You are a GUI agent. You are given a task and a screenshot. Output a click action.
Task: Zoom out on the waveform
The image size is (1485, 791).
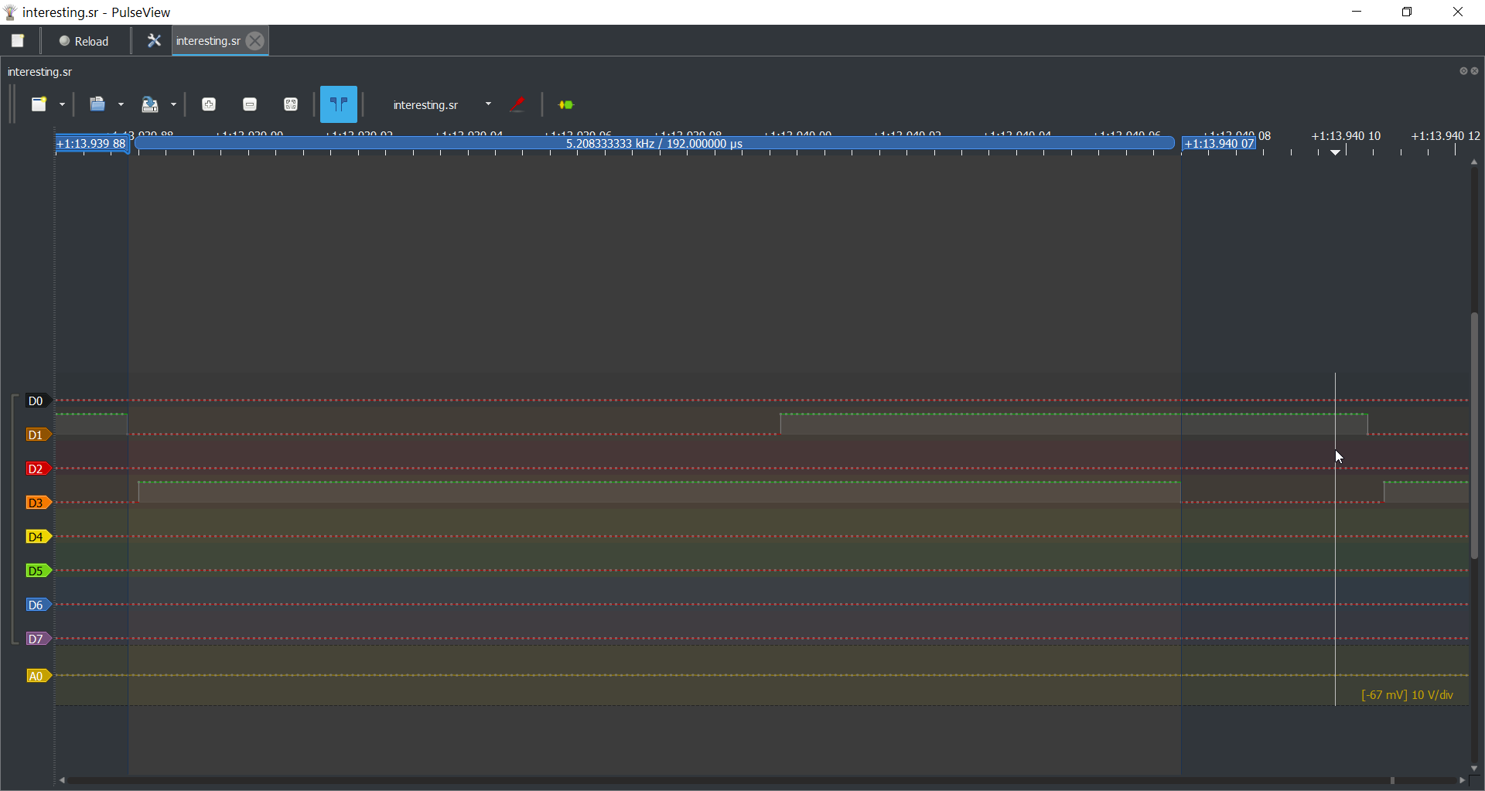click(250, 104)
